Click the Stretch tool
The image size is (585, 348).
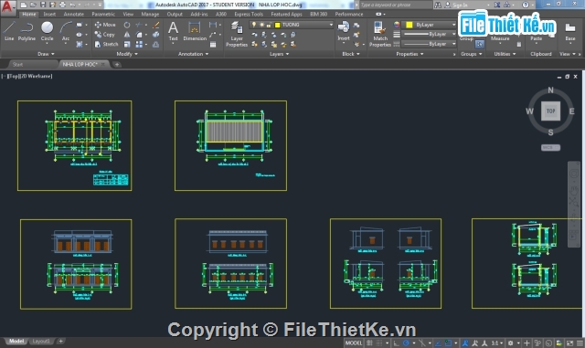click(x=106, y=44)
